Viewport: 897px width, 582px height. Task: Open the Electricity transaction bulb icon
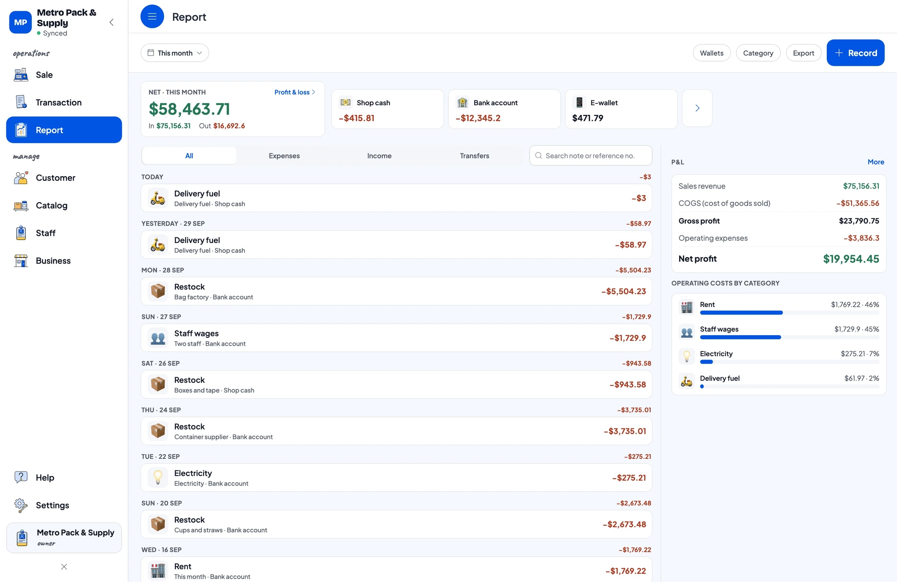158,477
